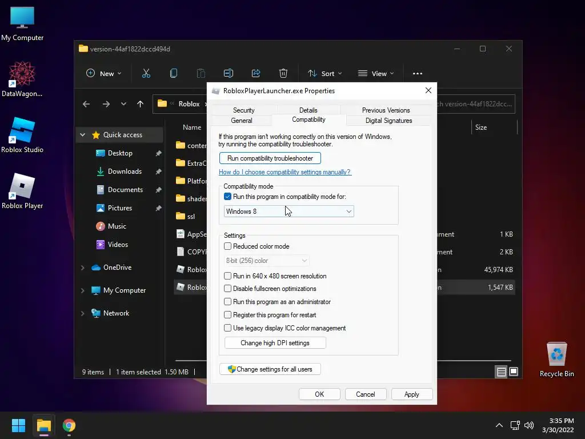Open the See more (three dots) menu
This screenshot has width=585, height=439.
pyautogui.click(x=418, y=74)
